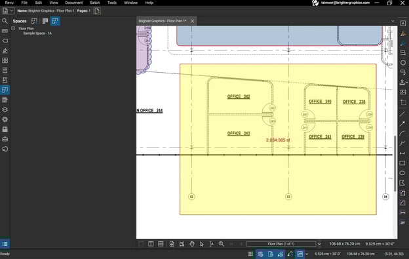Click the Floor Plan (1 of 1) page field

pyautogui.click(x=281, y=244)
